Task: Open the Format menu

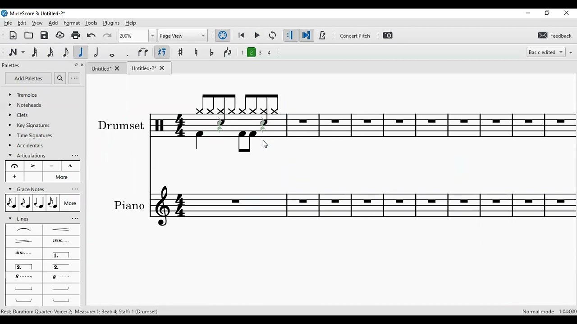Action: (x=72, y=23)
